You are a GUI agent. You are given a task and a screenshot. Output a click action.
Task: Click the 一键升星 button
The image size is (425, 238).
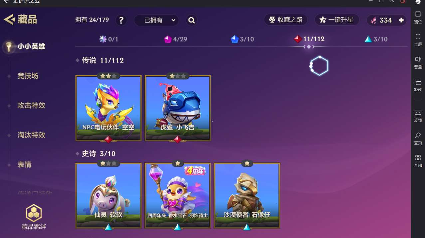337,20
